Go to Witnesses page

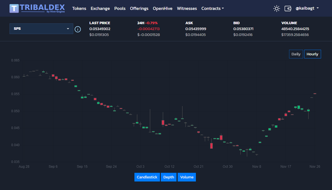(187, 9)
